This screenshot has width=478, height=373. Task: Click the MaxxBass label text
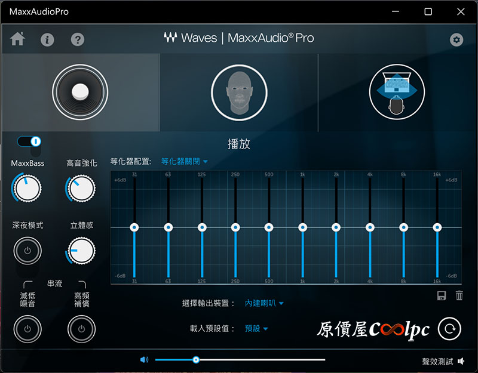pyautogui.click(x=27, y=164)
